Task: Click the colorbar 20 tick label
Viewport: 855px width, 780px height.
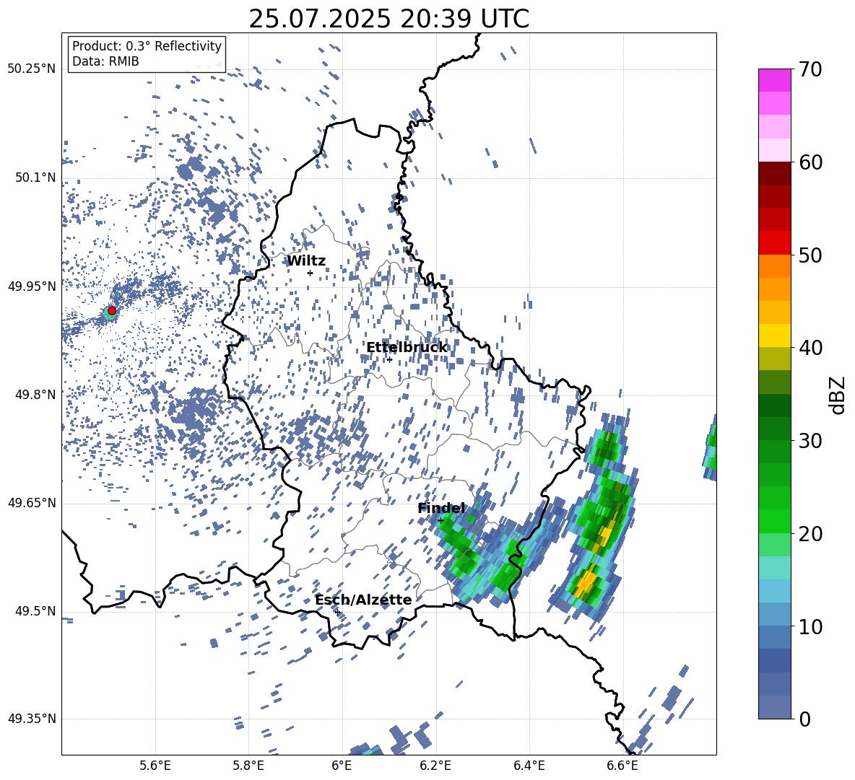Action: click(810, 533)
